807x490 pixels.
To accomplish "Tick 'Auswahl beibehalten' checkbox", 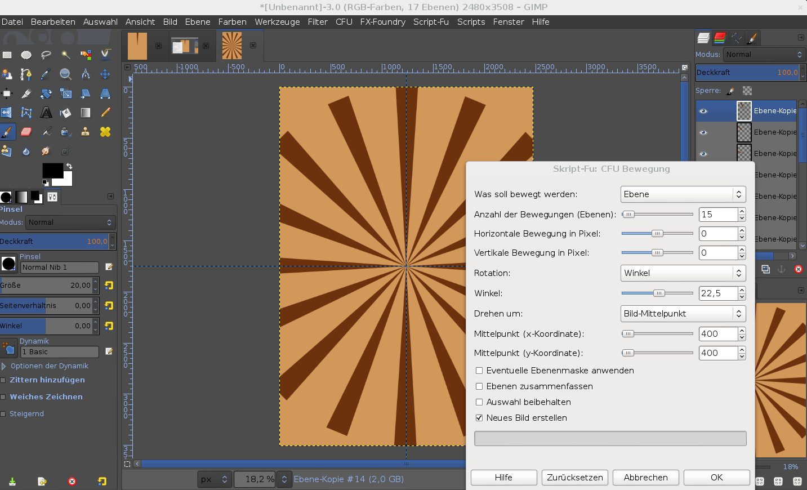I will click(479, 402).
